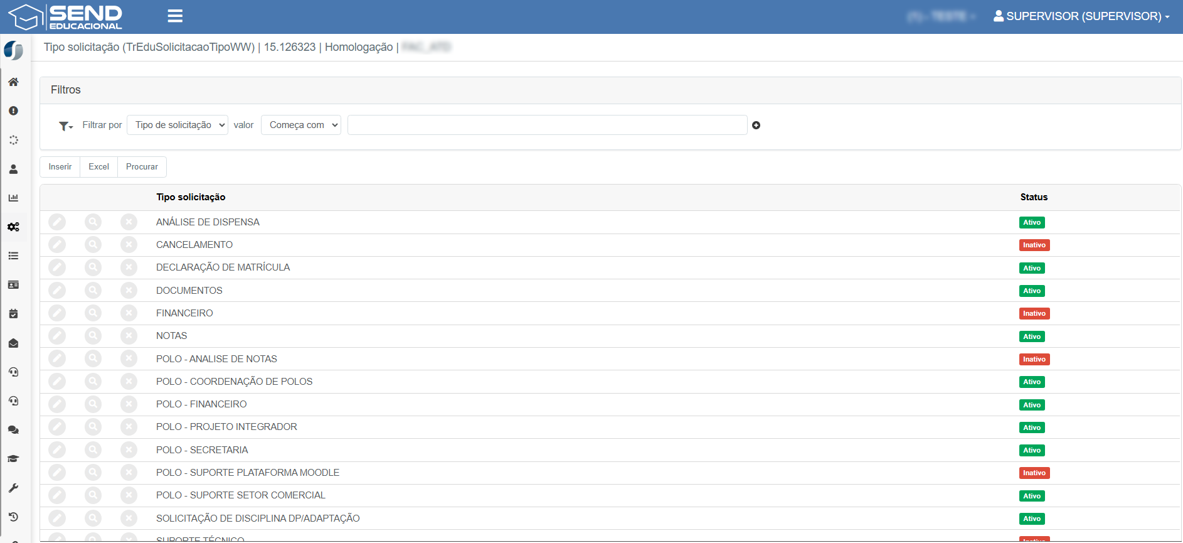Viewport: 1183px width, 543px height.
Task: Open the chat bubbles sidebar icon
Action: 13,430
